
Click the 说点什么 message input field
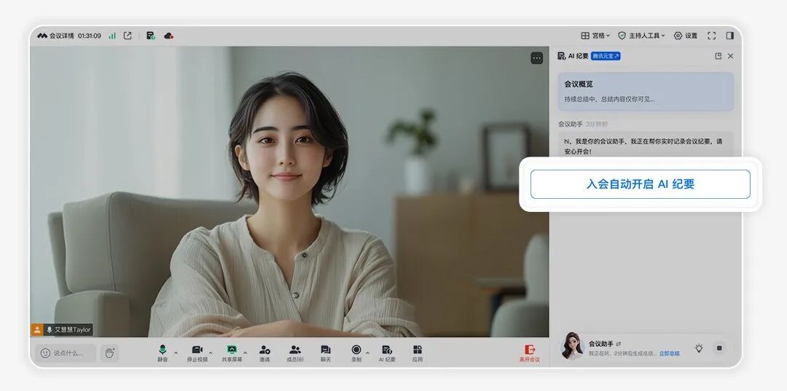point(66,353)
